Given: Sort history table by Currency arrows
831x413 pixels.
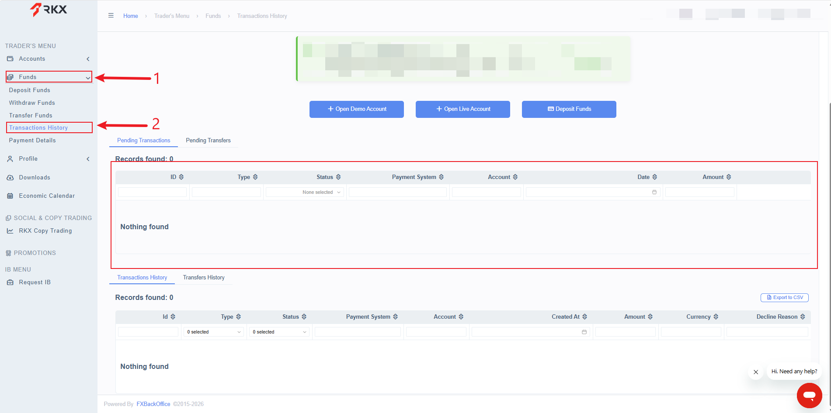Looking at the screenshot, I should 716,317.
